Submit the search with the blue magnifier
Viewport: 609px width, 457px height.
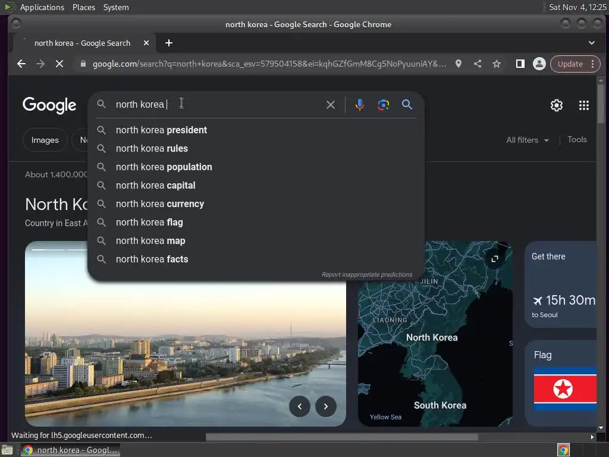click(407, 105)
